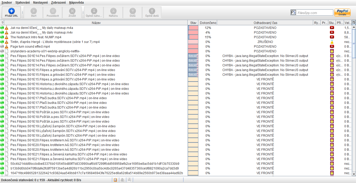Viewport: 356px width, 183px height.
Task: Move item up with Nahoru icon
Action: point(113,11)
